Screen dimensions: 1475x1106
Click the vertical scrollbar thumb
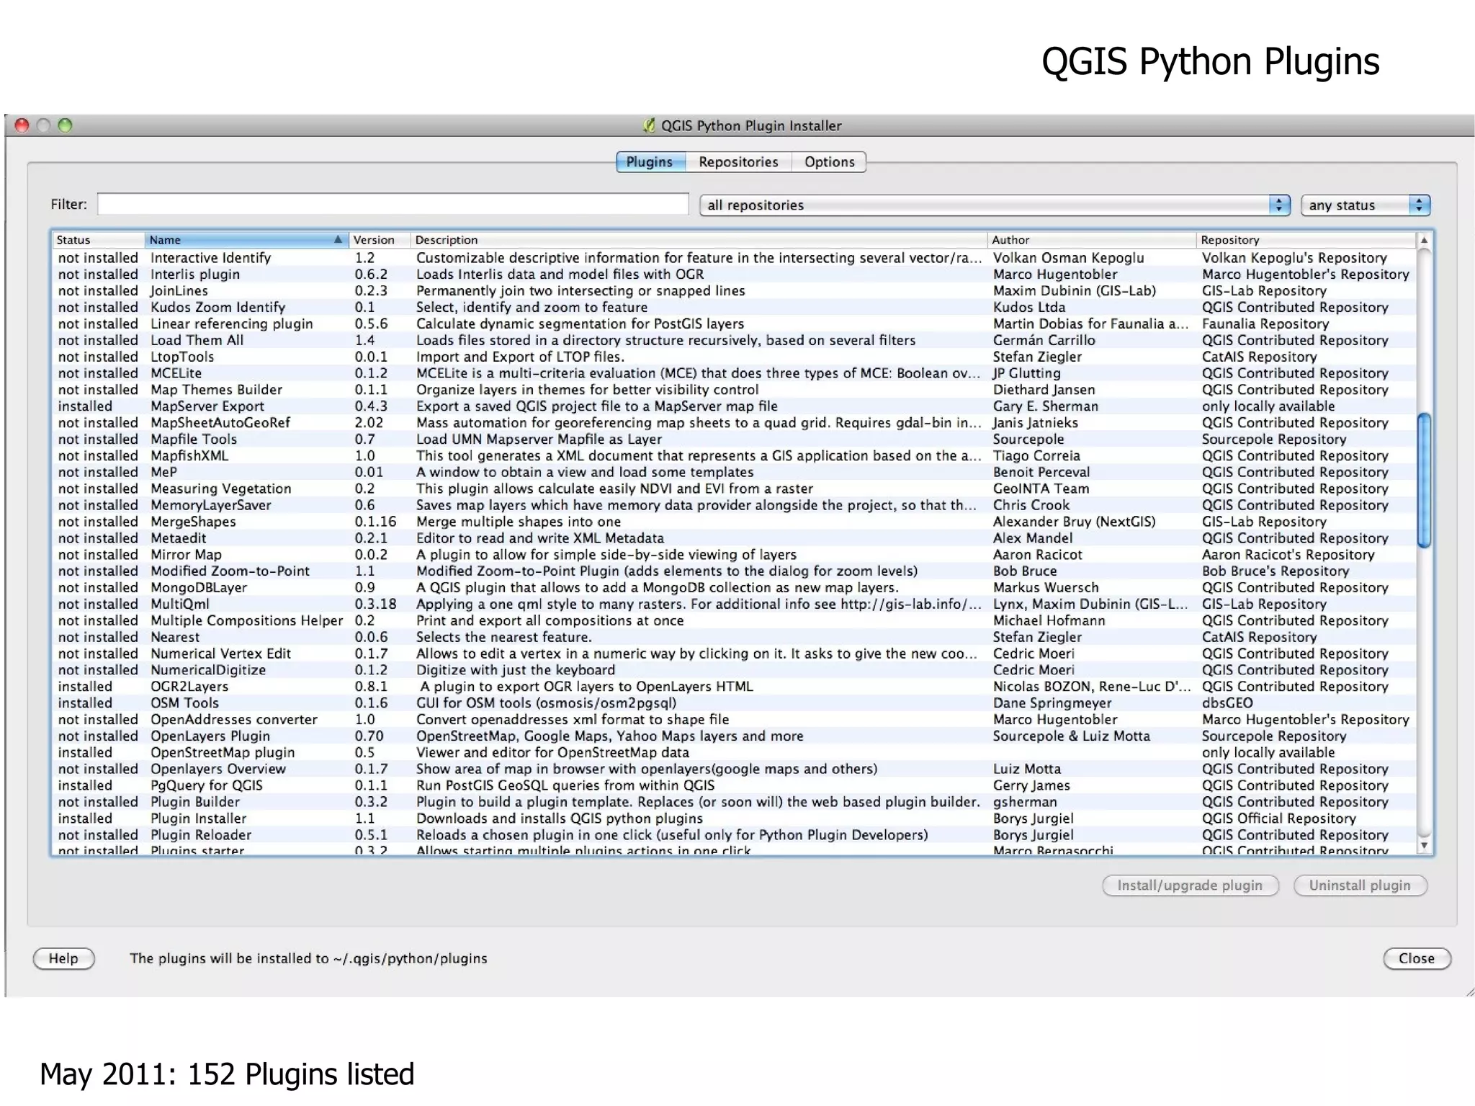point(1424,481)
